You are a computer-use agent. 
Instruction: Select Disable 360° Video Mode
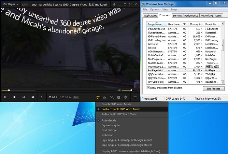[132, 104]
